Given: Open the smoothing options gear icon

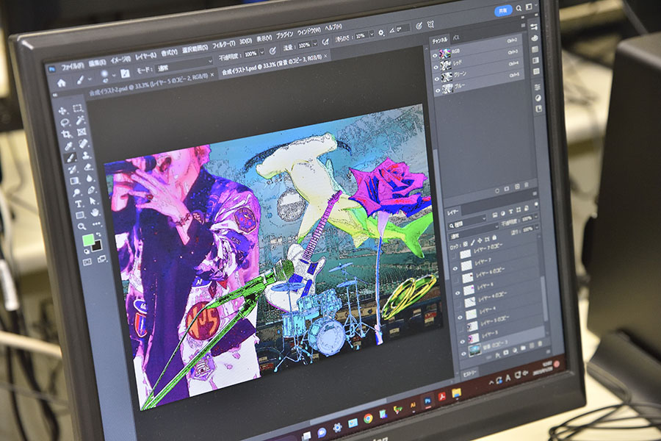Looking at the screenshot, I should coord(381,32).
